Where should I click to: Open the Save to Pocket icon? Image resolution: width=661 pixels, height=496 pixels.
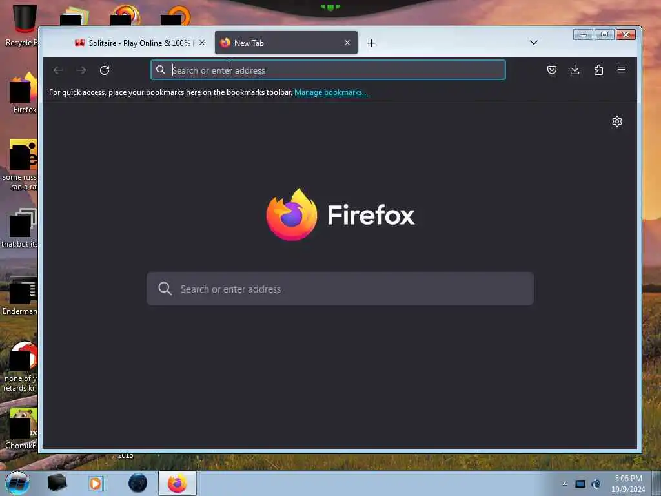[552, 70]
